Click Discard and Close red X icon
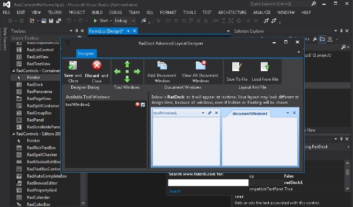 (x=97, y=65)
